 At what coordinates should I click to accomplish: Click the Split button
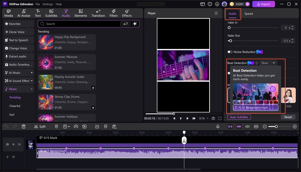coord(40,126)
